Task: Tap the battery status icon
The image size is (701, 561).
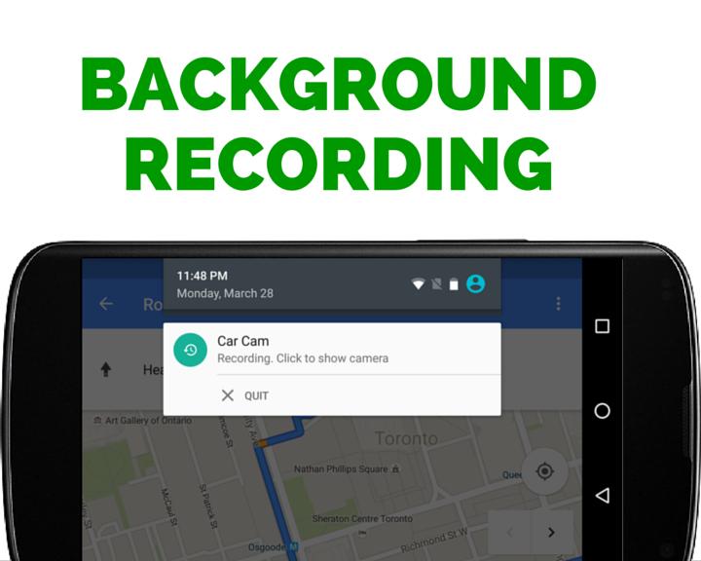Action: tap(454, 284)
